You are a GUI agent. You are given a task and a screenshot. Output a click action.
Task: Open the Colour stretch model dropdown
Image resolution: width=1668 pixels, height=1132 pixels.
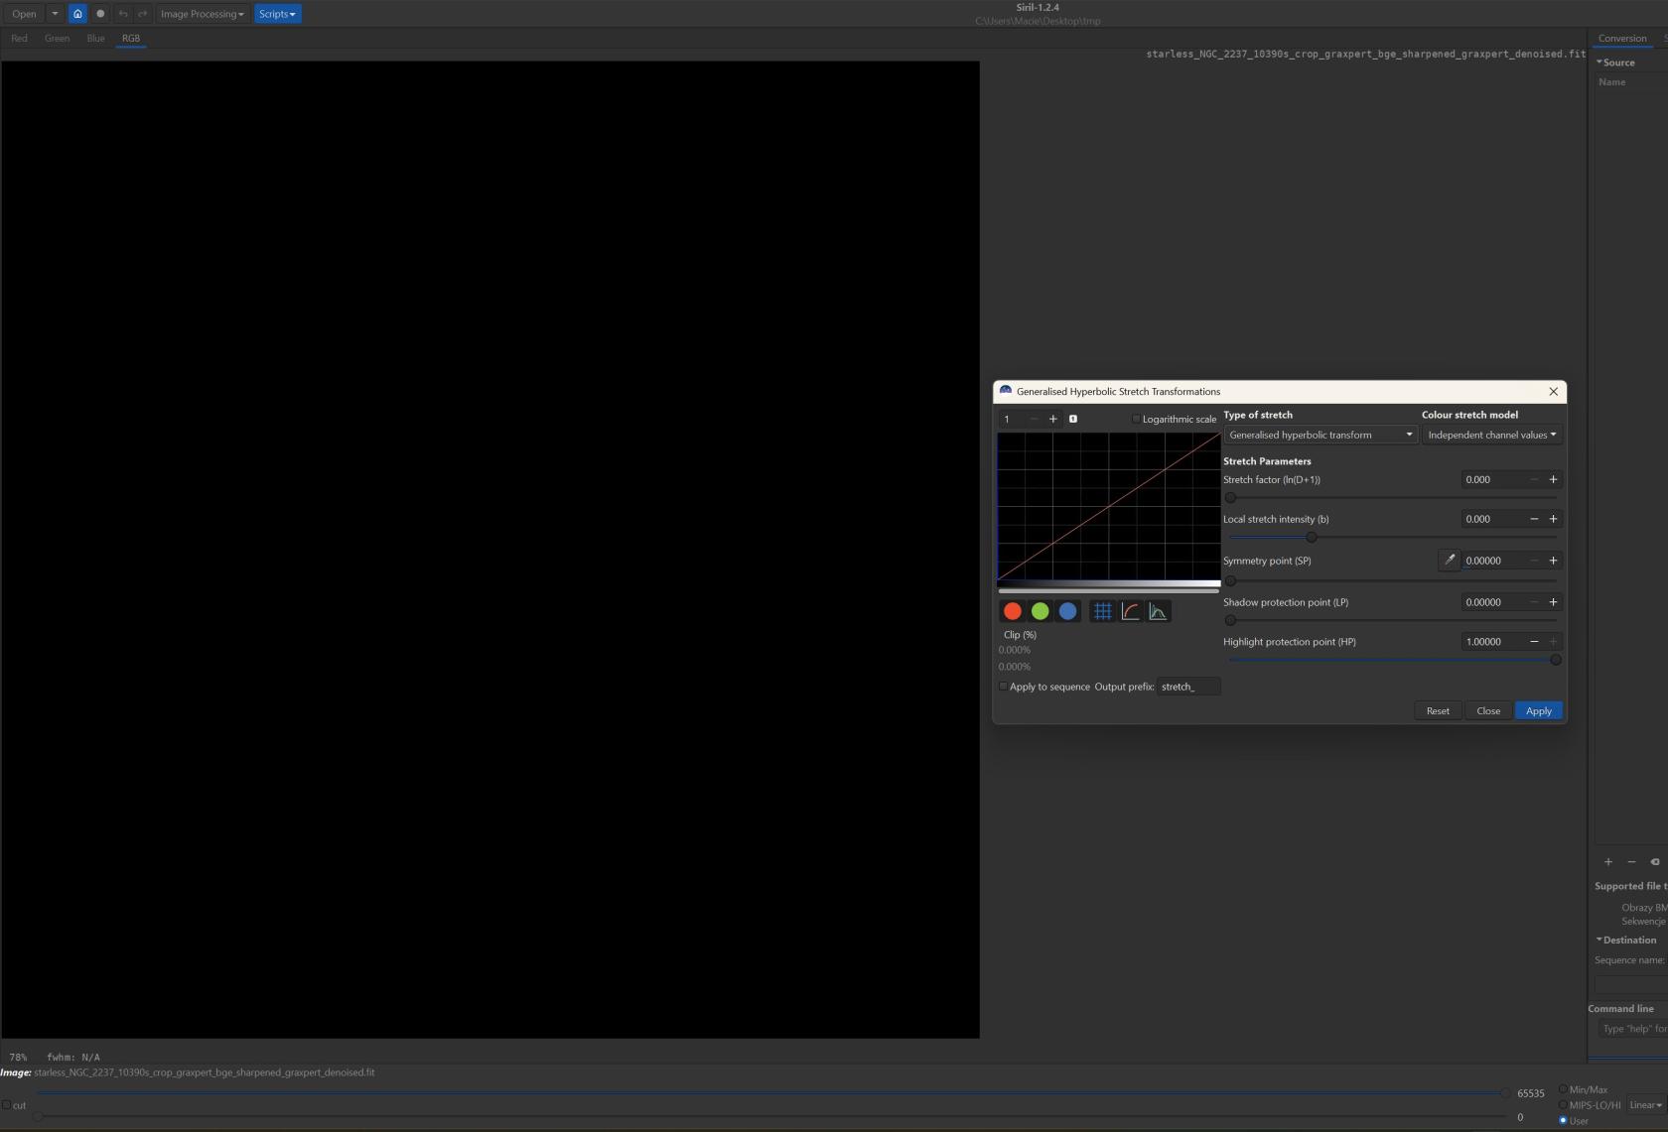tap(1491, 435)
